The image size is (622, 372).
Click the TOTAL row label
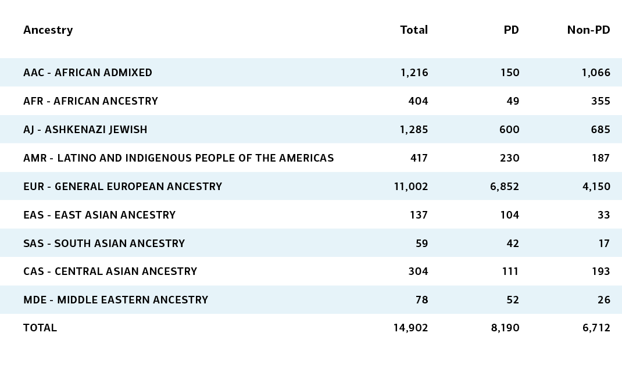click(40, 328)
